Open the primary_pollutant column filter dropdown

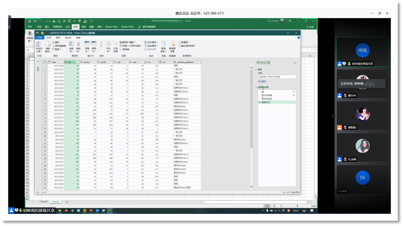tap(199, 62)
